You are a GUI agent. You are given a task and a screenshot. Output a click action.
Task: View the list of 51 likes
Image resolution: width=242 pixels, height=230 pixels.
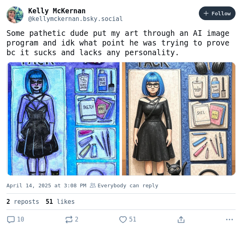tap(60, 202)
